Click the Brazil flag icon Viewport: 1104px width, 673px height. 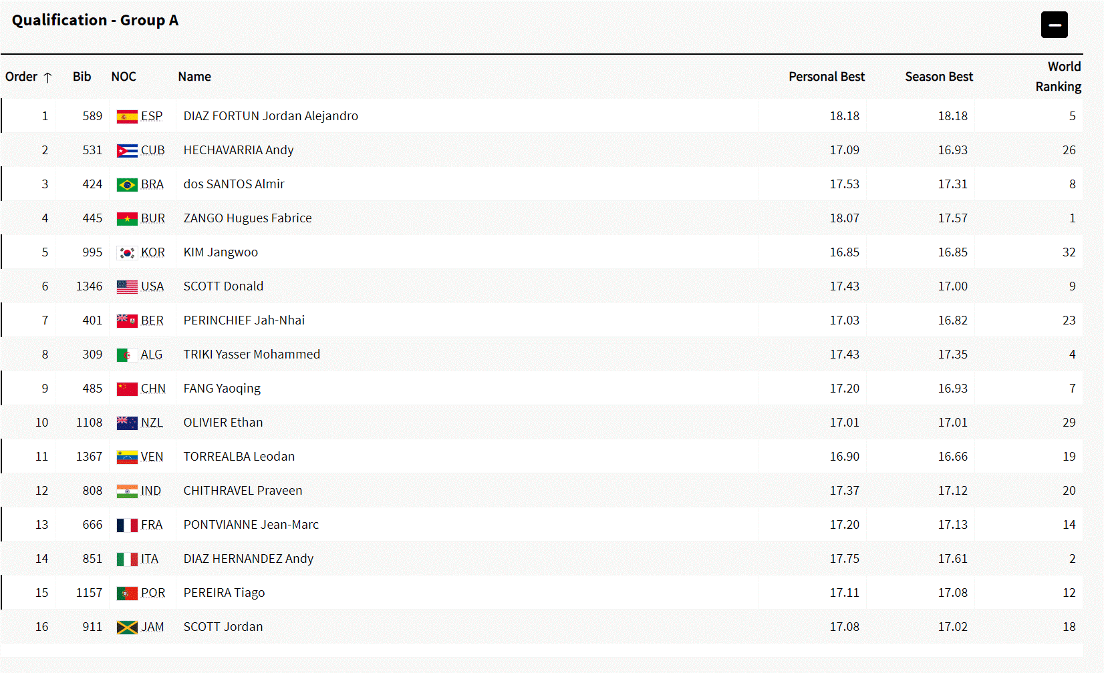(x=127, y=185)
